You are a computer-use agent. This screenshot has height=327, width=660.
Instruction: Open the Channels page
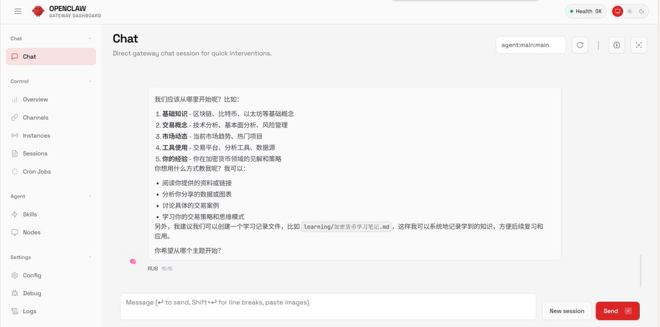click(x=51, y=118)
